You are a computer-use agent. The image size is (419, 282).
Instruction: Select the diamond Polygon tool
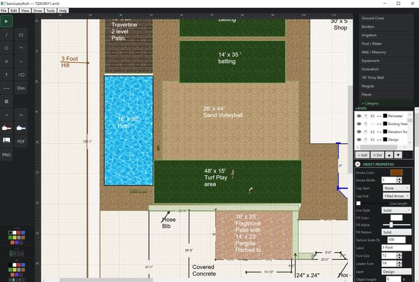6,61
